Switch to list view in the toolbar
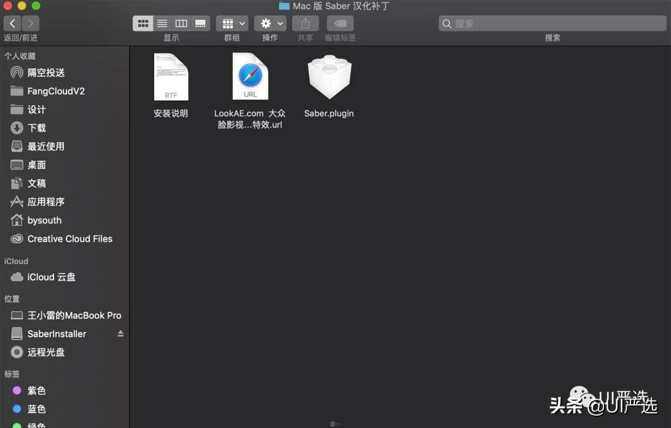This screenshot has width=671, height=428. pyautogui.click(x=162, y=23)
